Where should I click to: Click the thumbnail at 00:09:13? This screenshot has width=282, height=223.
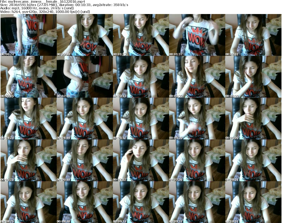click(141, 202)
